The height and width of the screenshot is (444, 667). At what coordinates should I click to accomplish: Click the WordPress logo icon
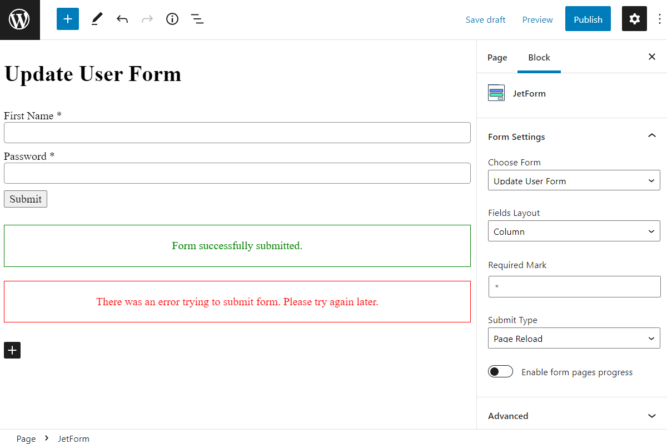[19, 19]
